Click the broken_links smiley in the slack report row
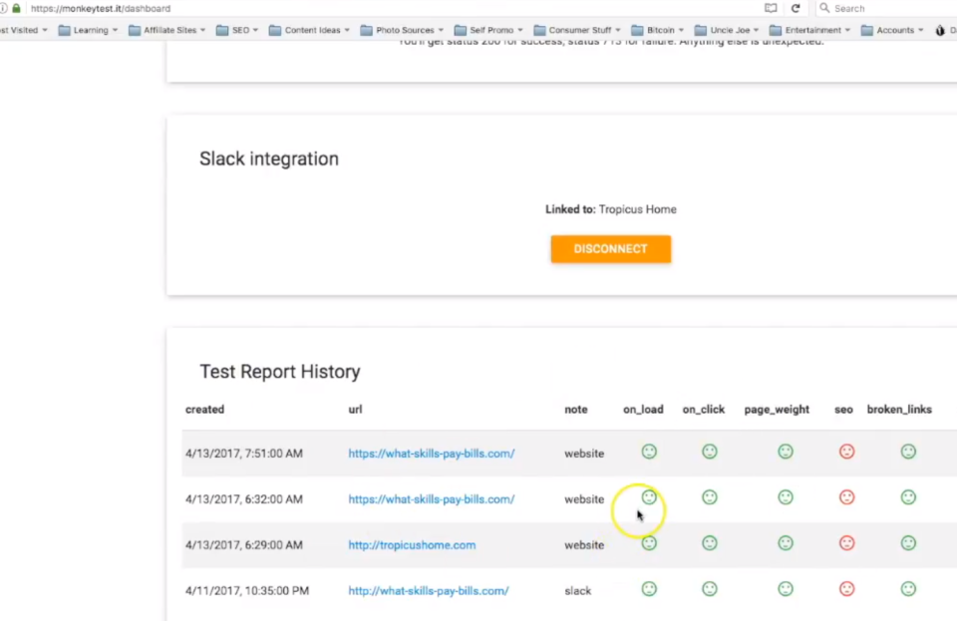 pyautogui.click(x=908, y=589)
